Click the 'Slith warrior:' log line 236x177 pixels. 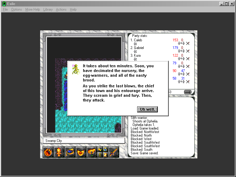tap(139, 118)
